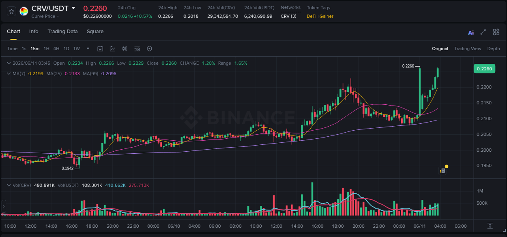Collapse the MA indicator legend chevron
This screenshot has height=237, width=507.
tap(9, 74)
